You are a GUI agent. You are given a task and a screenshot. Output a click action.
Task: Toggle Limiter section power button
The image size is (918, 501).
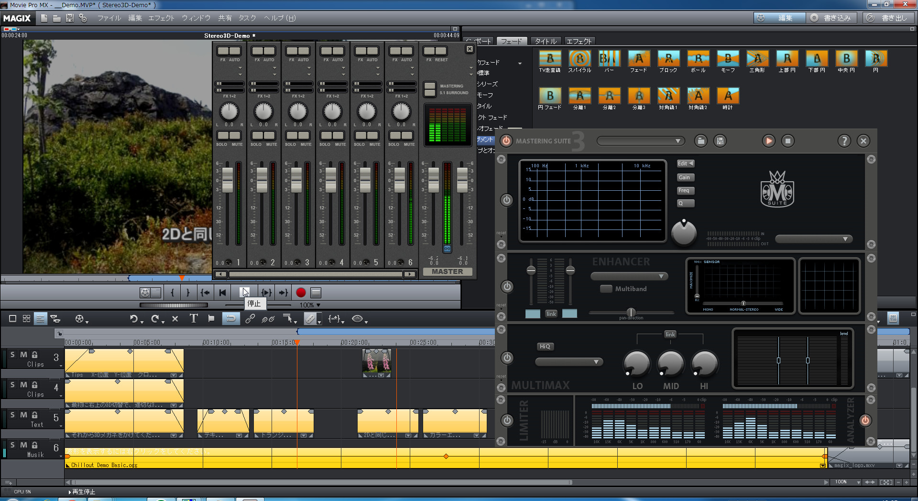(507, 420)
